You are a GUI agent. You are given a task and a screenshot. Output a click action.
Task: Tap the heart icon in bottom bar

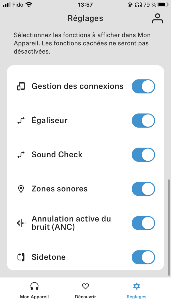point(85,286)
